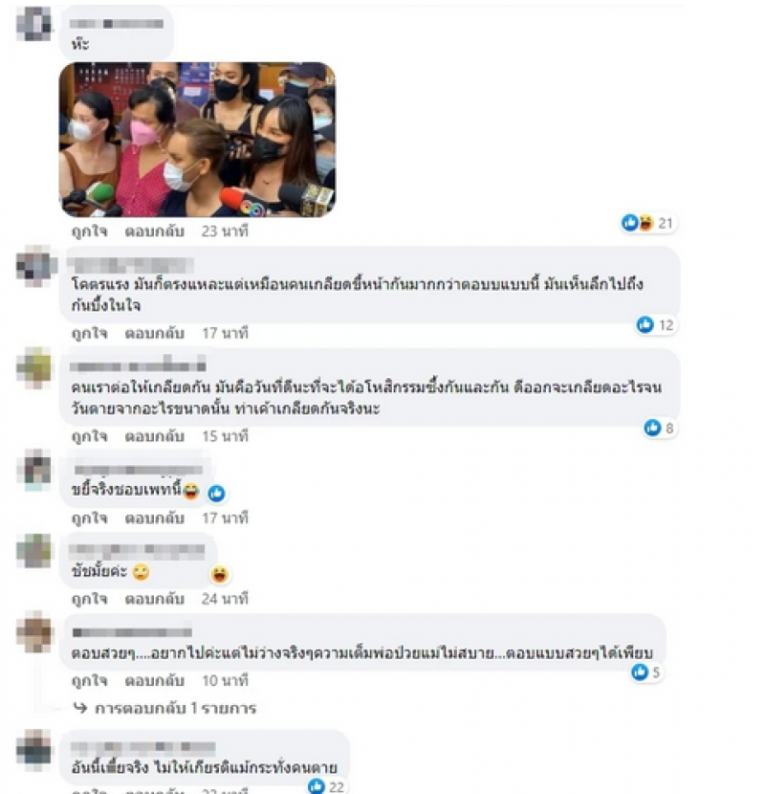Click the blurred name above the 10 นาที comment
The height and width of the screenshot is (794, 765).
[x=132, y=632]
